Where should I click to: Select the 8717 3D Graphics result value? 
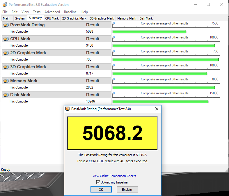[90, 73]
